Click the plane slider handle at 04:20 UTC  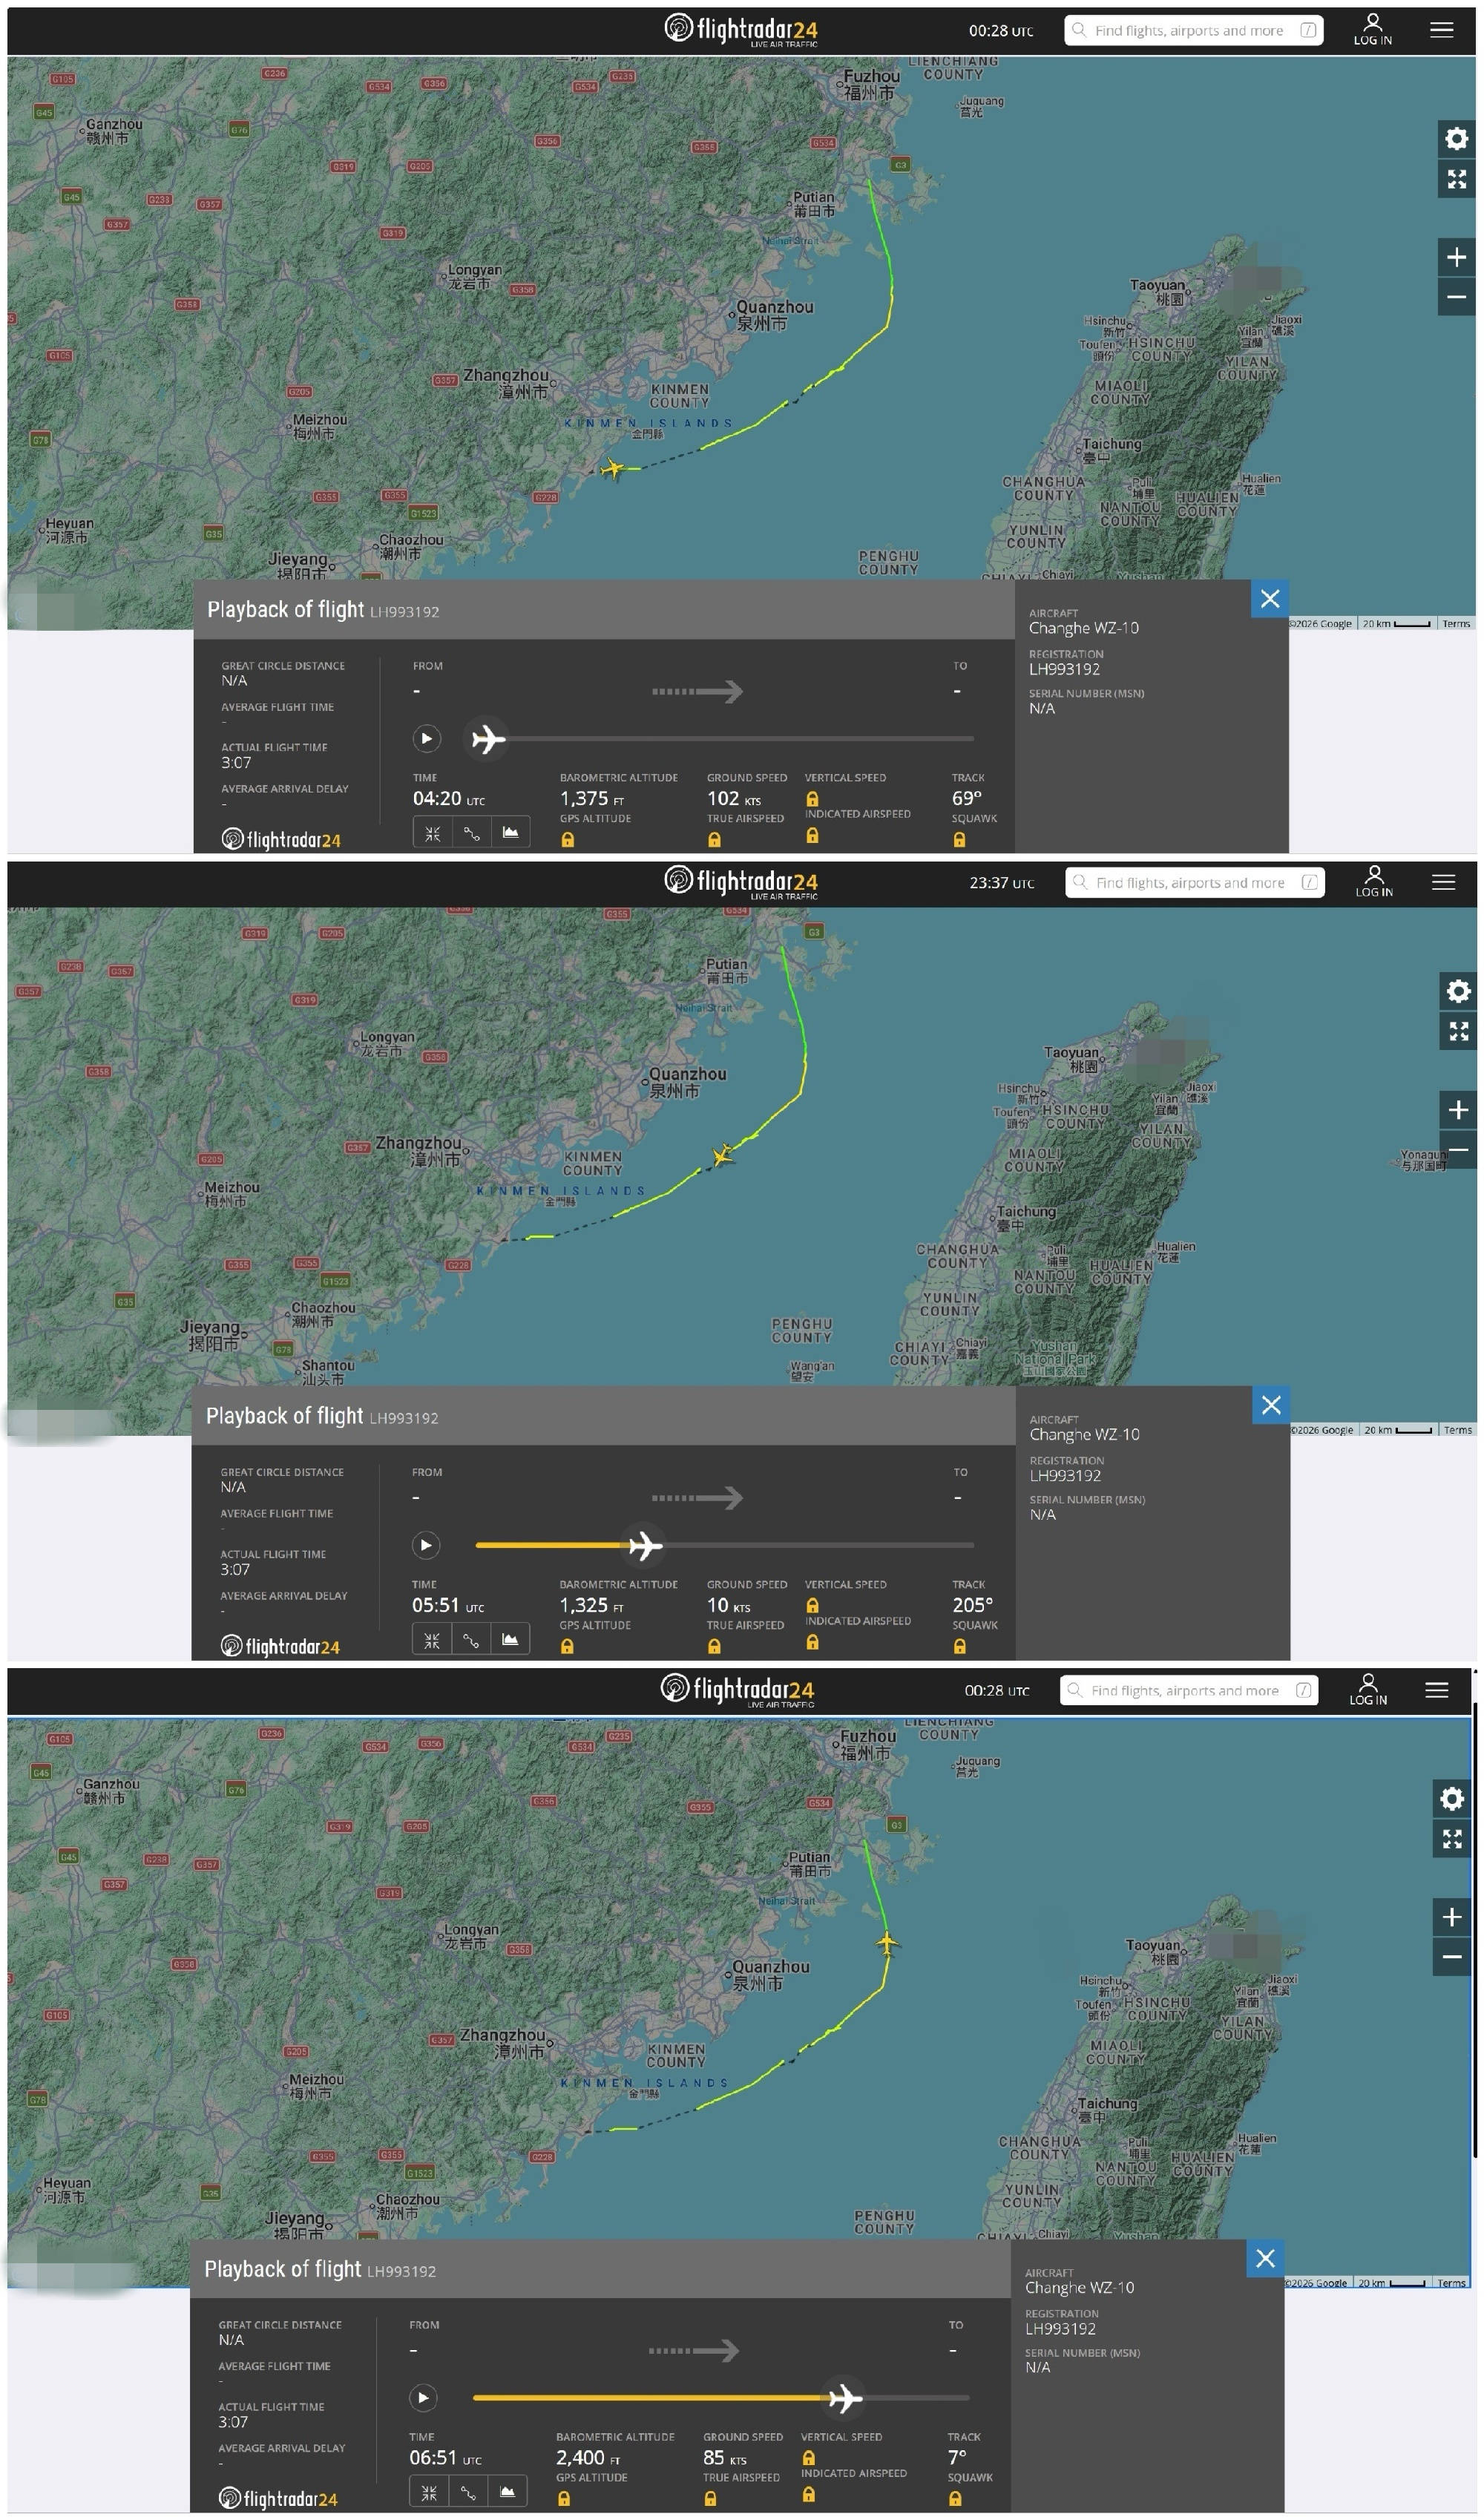click(x=488, y=739)
